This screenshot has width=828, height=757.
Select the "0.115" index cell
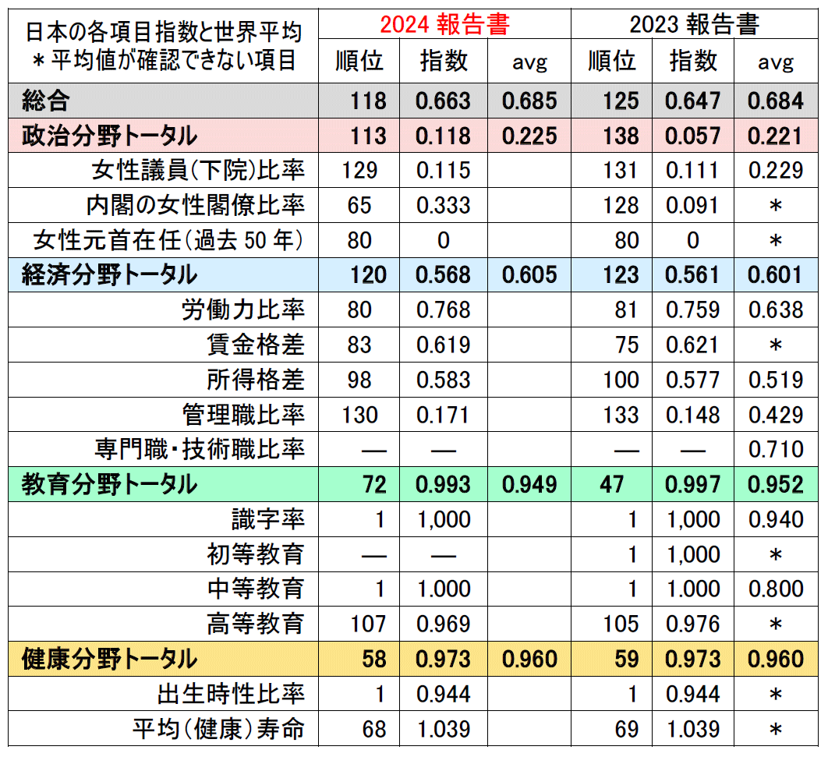(x=443, y=171)
